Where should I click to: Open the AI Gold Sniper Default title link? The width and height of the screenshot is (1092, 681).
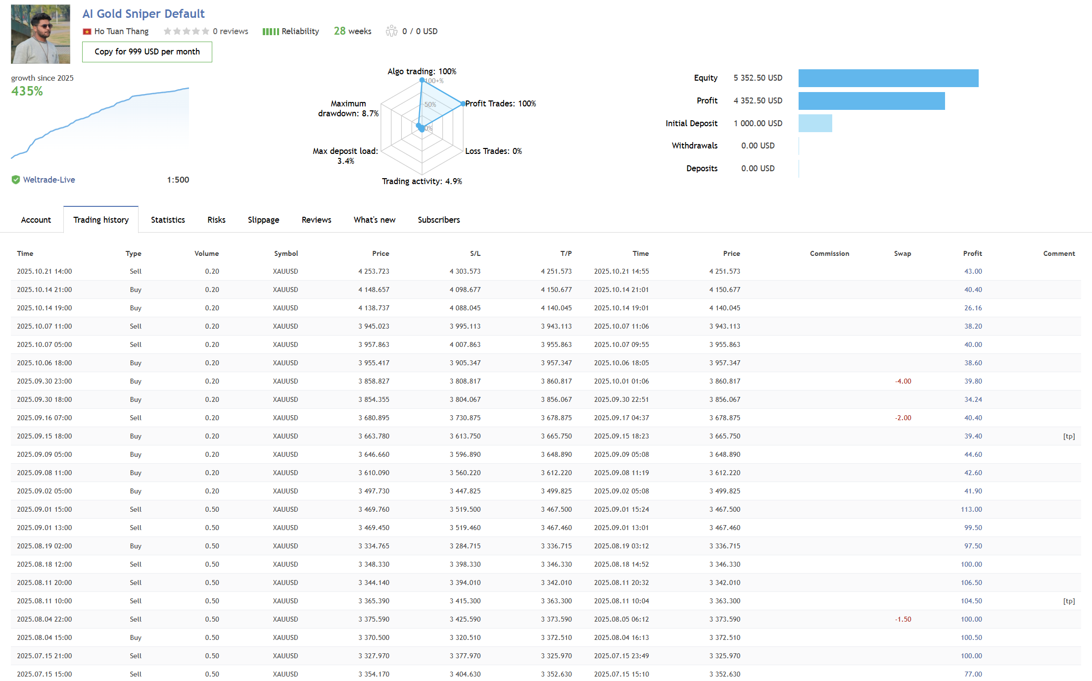tap(143, 14)
